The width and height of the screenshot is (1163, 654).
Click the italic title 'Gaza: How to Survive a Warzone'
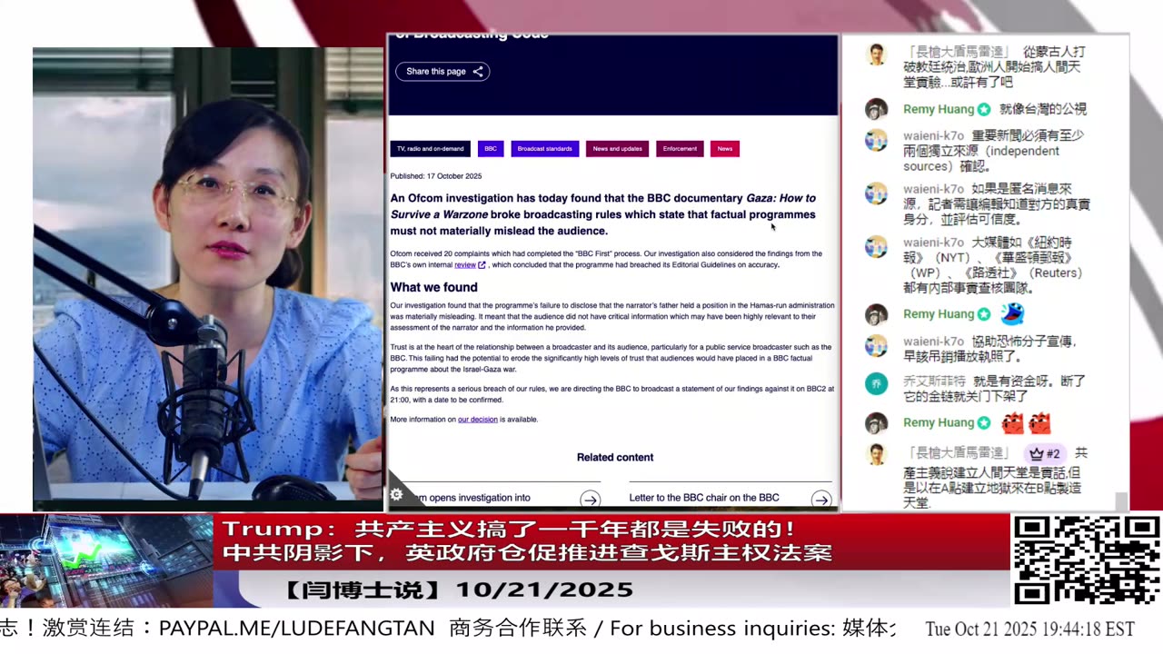click(603, 206)
